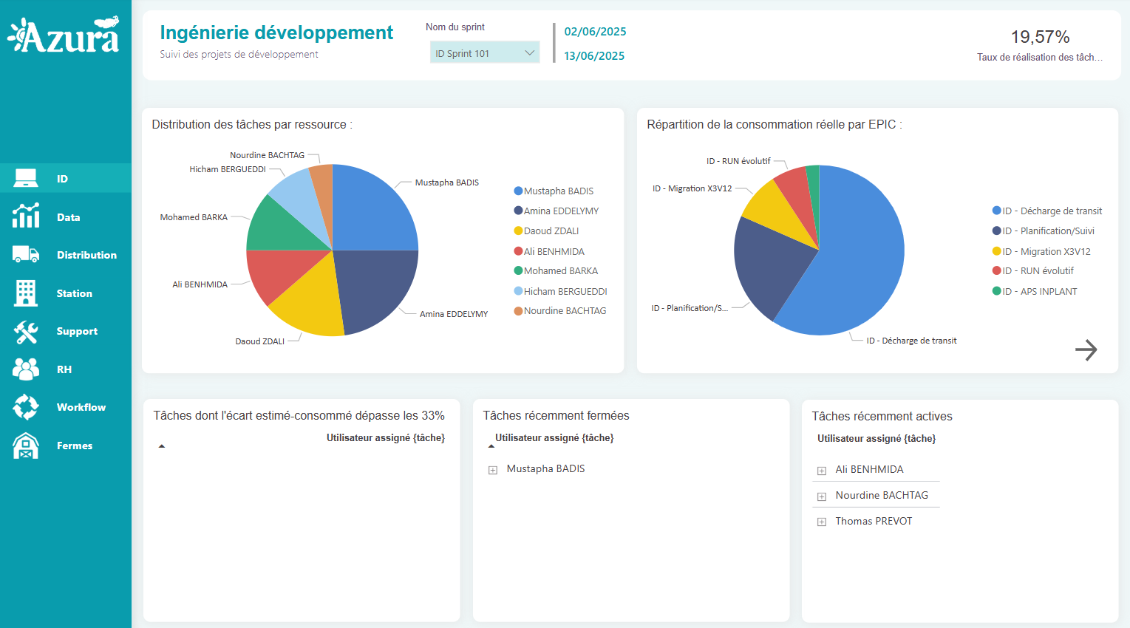Select the Distribution truck icon
The height and width of the screenshot is (628, 1130).
[26, 255]
